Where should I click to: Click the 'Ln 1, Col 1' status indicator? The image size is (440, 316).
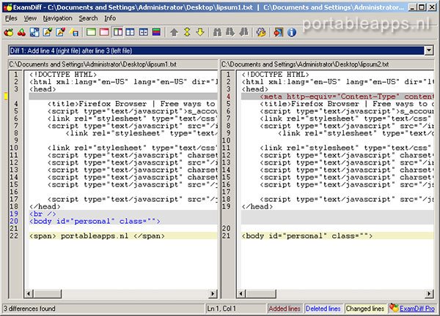click(x=221, y=309)
